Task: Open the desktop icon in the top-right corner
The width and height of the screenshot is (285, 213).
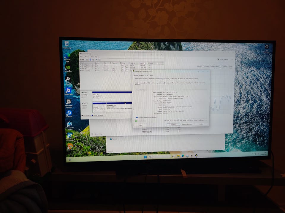Action: [267, 48]
